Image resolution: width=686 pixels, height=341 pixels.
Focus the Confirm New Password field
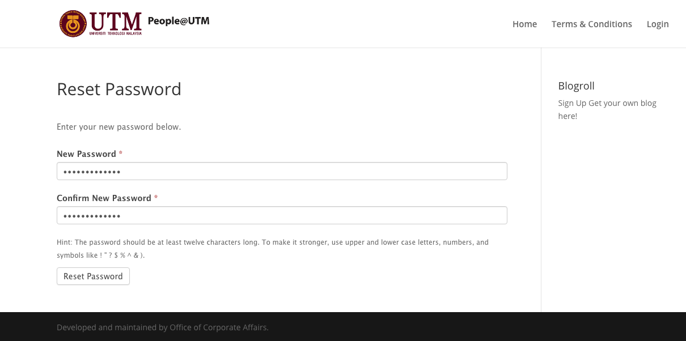(282, 215)
